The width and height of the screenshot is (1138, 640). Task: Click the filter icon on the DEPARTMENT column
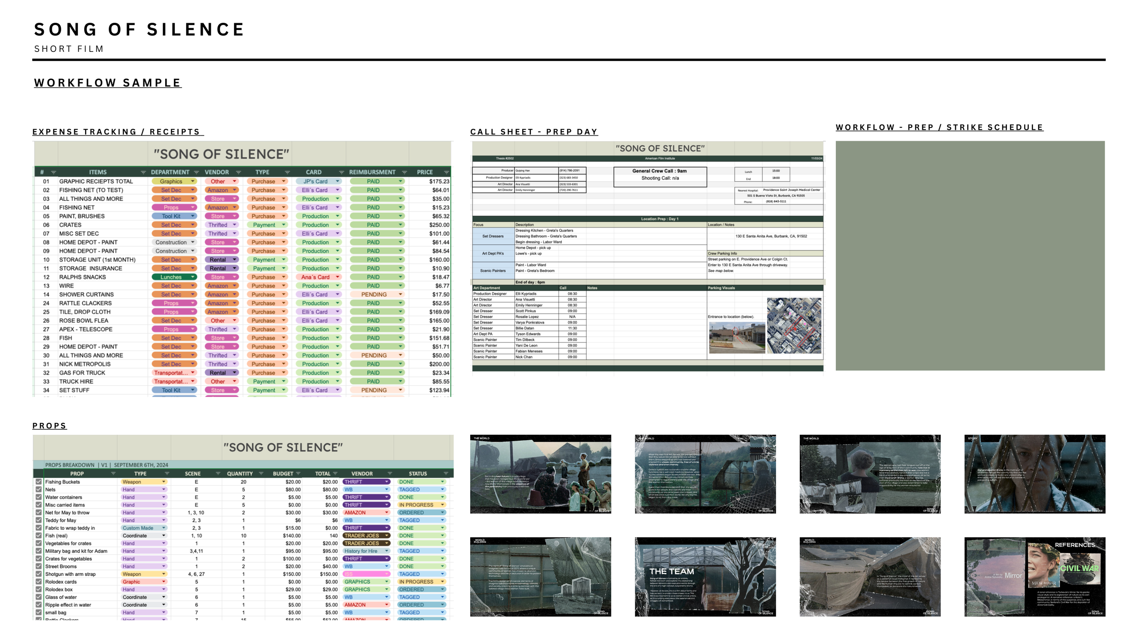(x=196, y=172)
